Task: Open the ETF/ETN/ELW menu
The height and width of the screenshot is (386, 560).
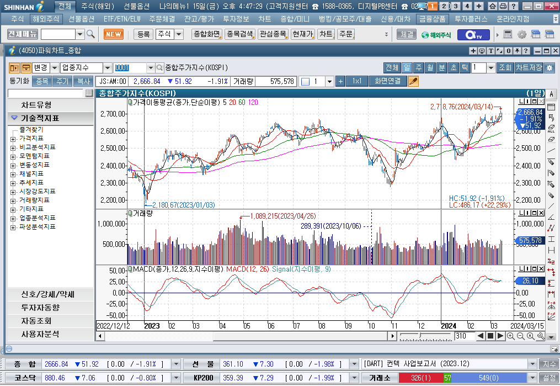Action: [122, 19]
